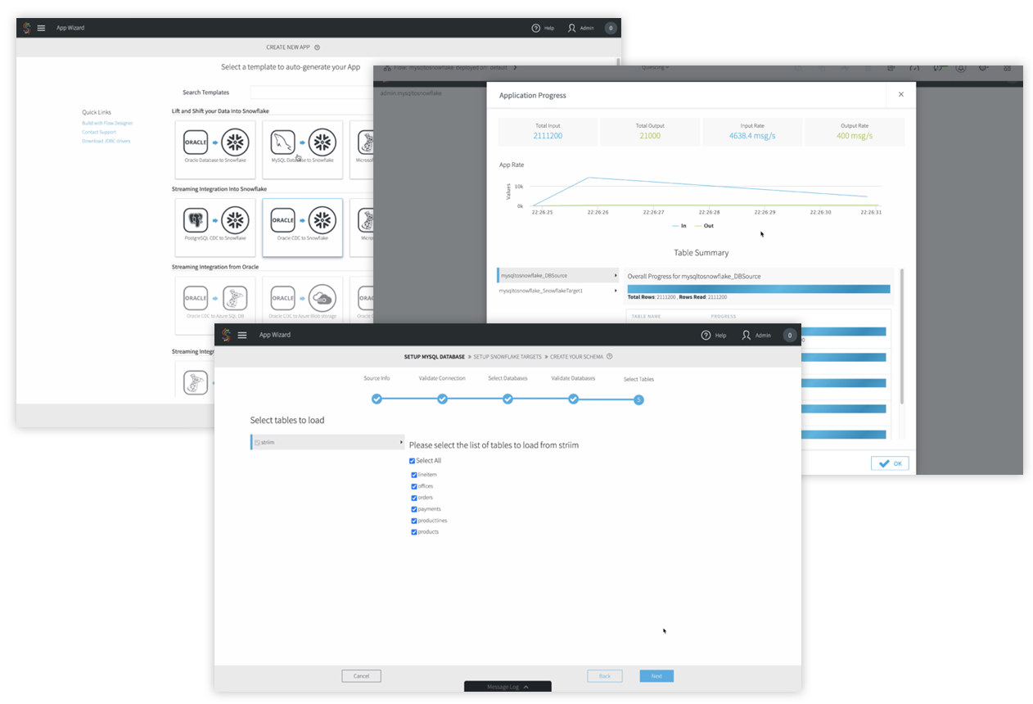
Task: Choose the Oracle CDC to Azure SQL DB template
Action: [214, 305]
